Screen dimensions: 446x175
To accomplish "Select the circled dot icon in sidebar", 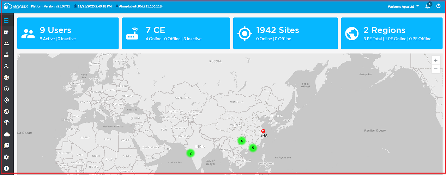I will tap(6, 89).
